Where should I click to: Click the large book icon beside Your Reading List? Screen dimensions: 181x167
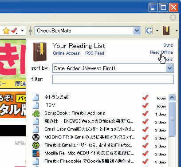[39, 52]
